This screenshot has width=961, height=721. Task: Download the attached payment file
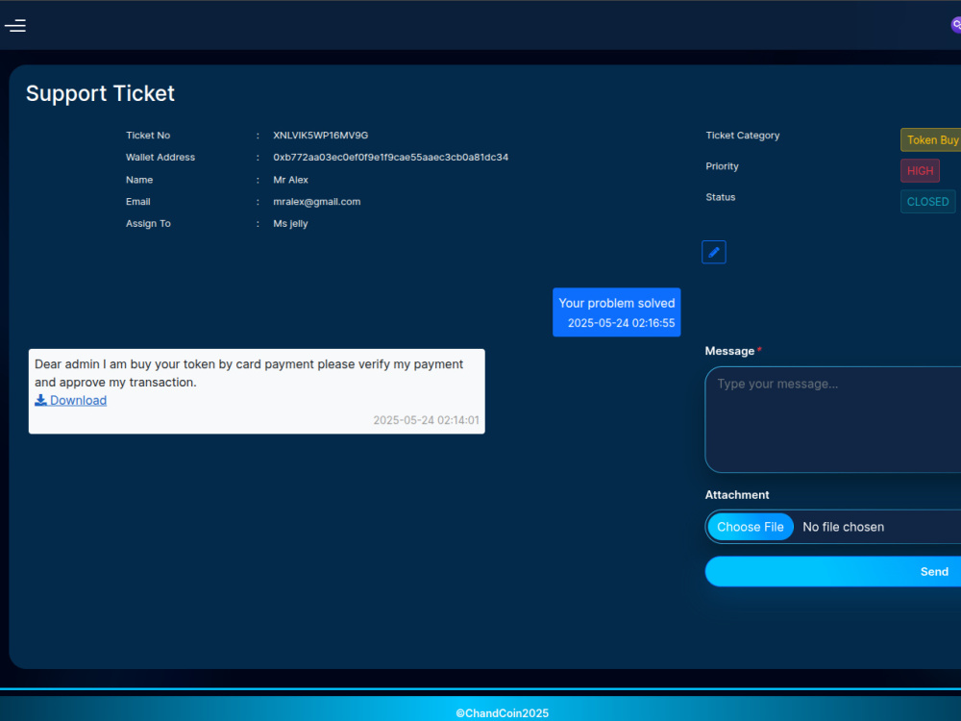(70, 400)
